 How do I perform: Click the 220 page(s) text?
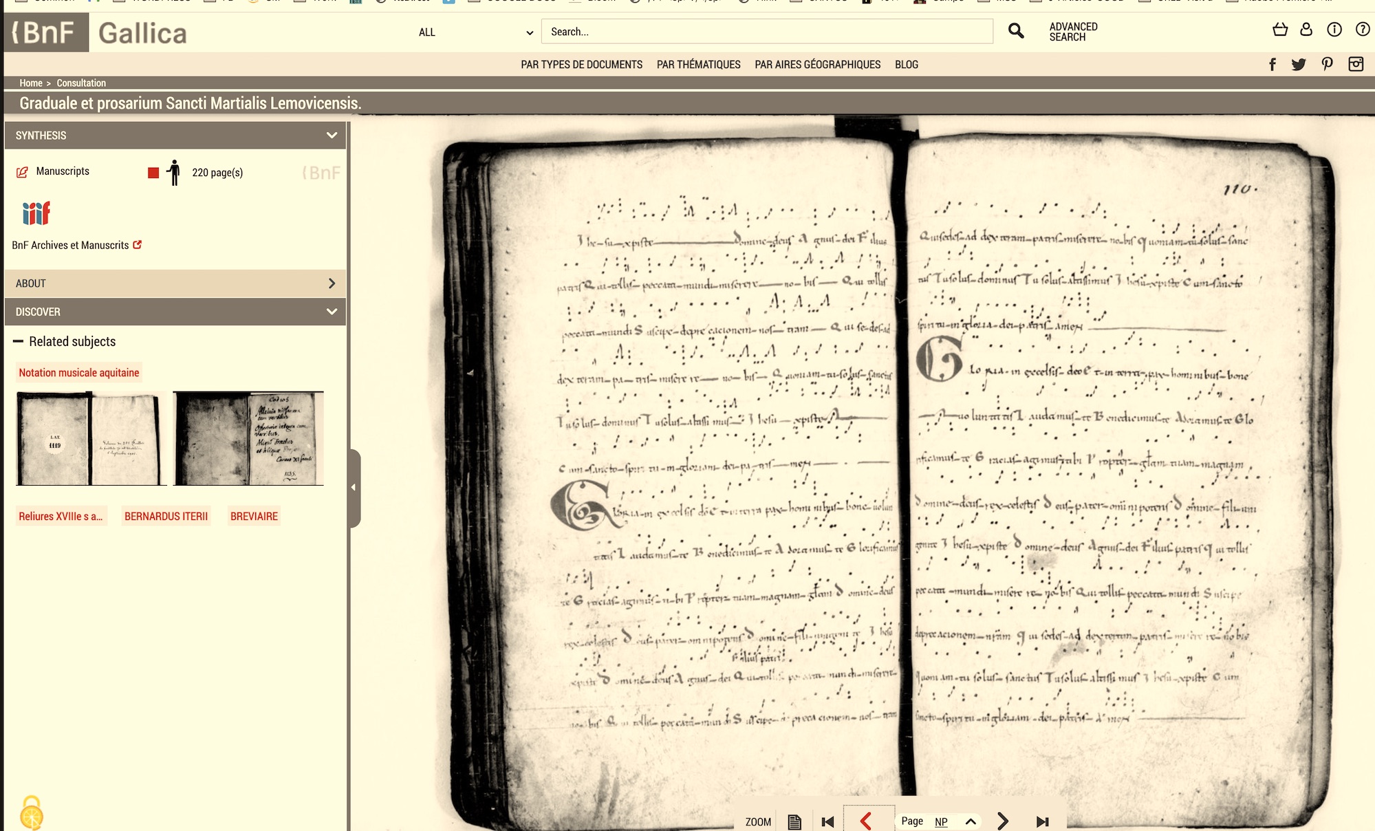[217, 173]
